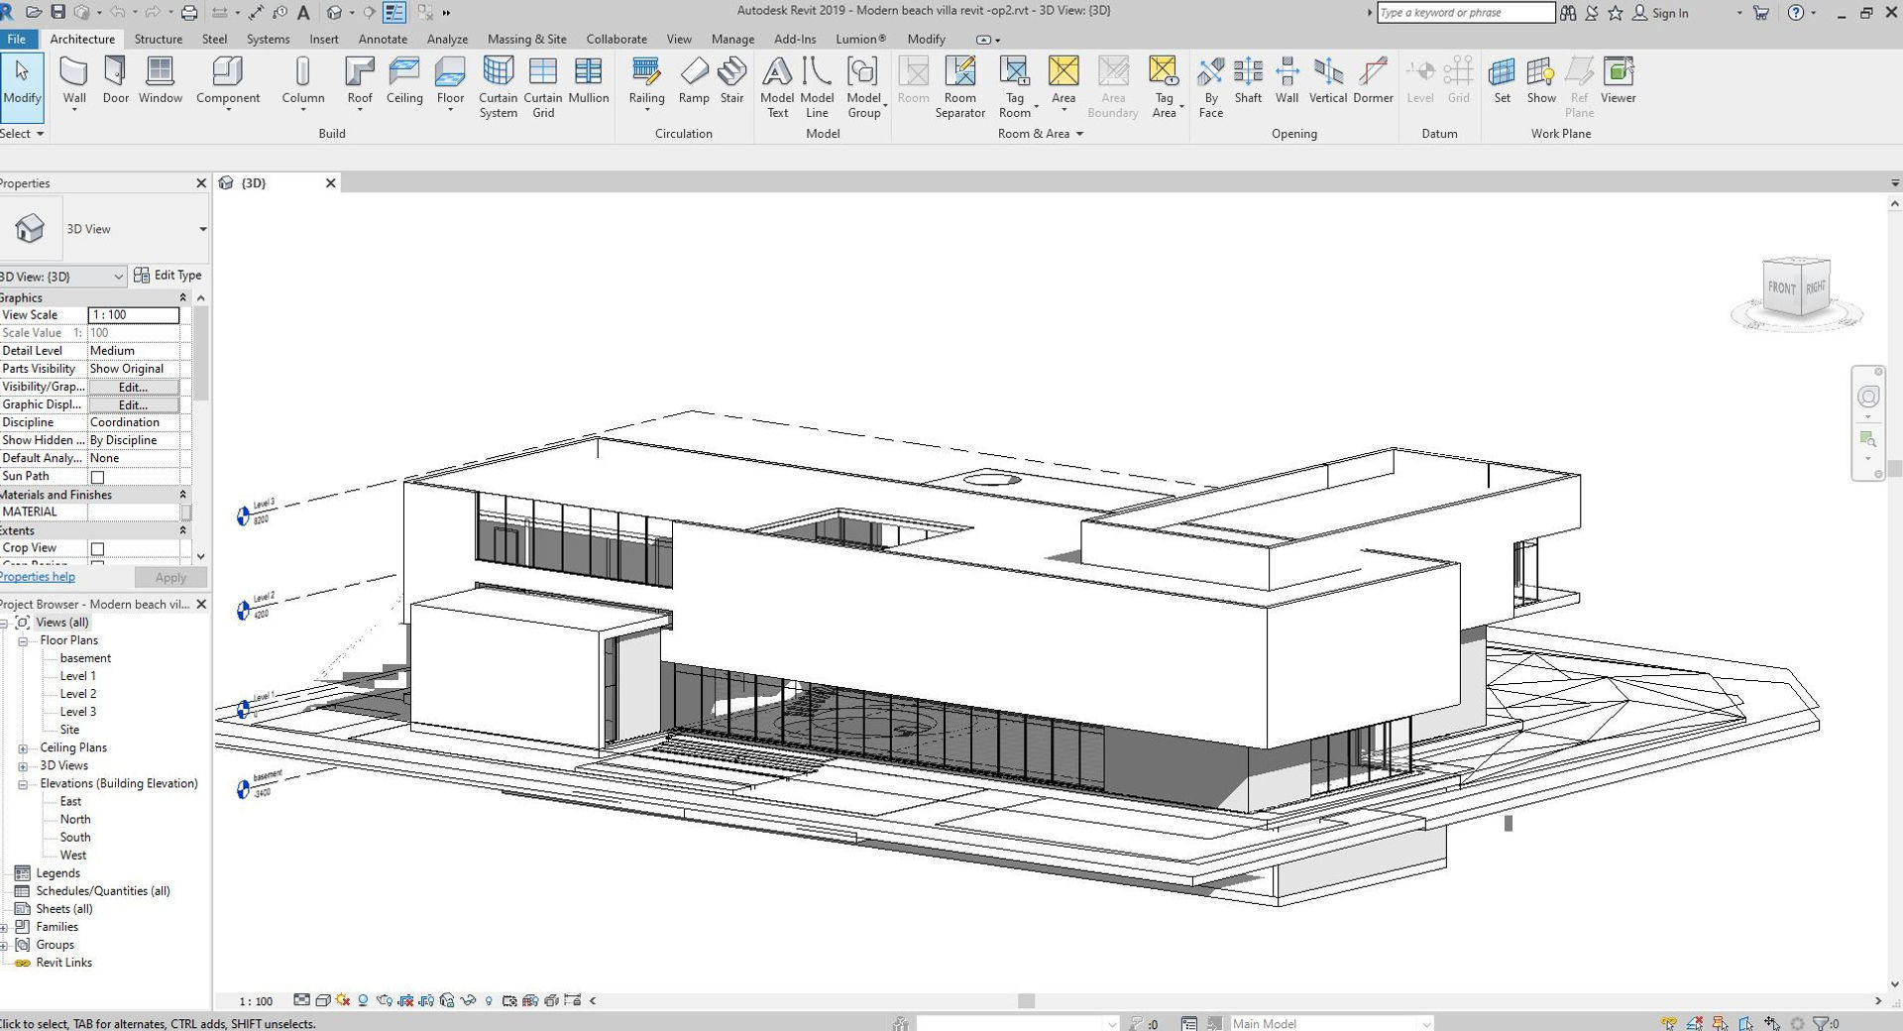This screenshot has height=1031, width=1903.
Task: Click the Edit Type button
Action: click(x=168, y=276)
